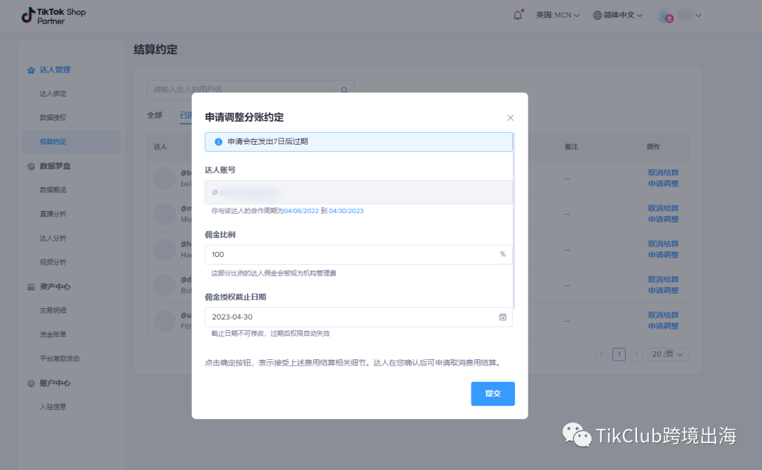
Task: Click 取消结算 in the first row
Action: click(663, 172)
